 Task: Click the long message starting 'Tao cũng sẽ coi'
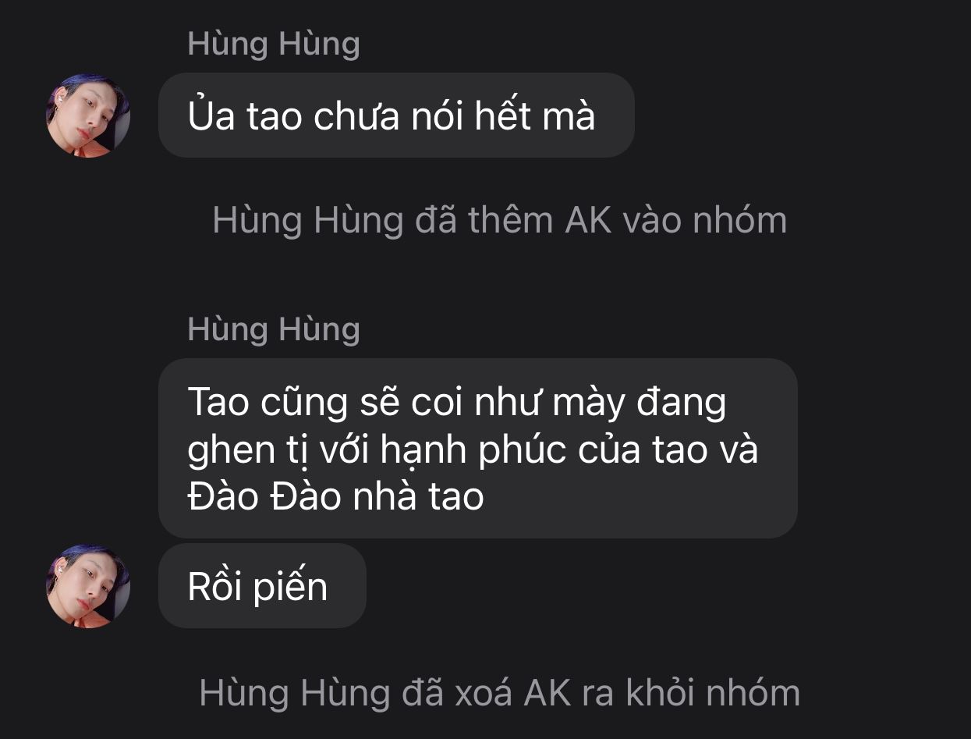(477, 448)
